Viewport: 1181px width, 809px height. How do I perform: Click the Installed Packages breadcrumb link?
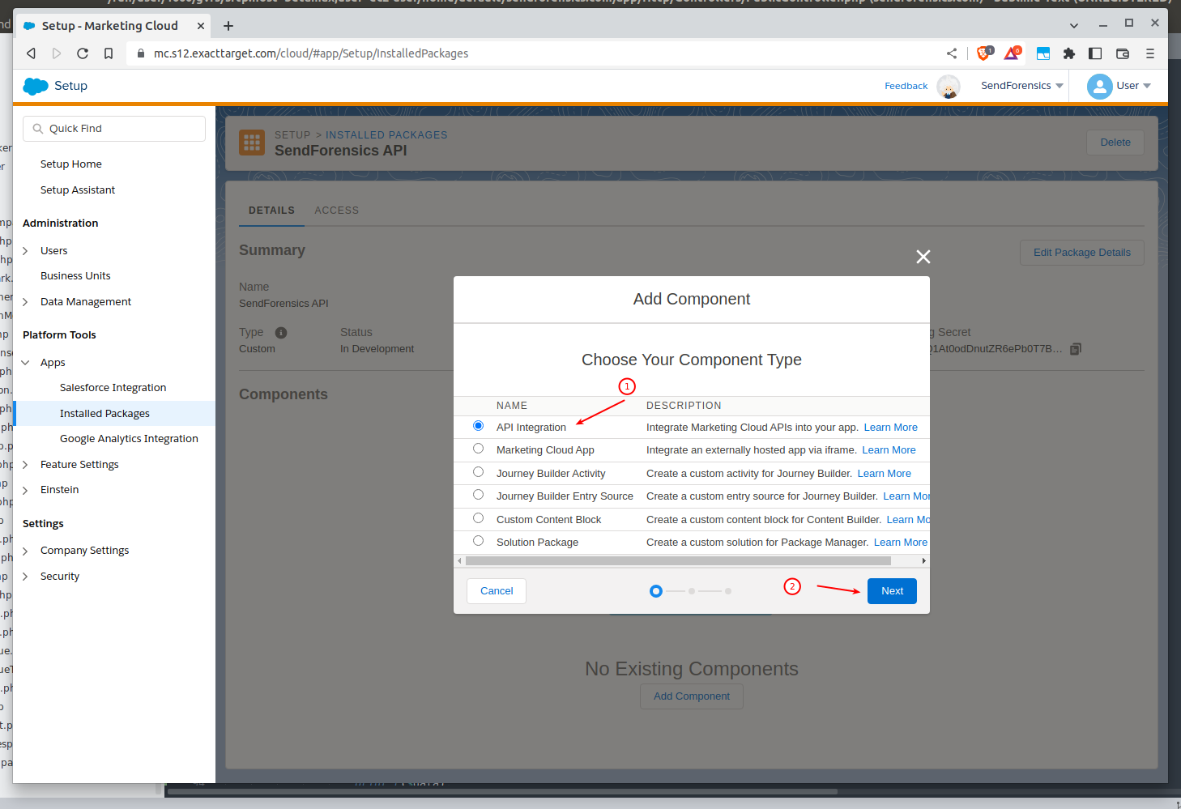point(386,135)
